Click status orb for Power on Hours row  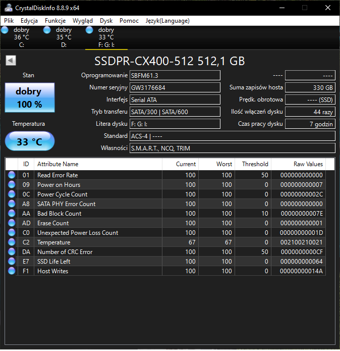pyautogui.click(x=12, y=184)
